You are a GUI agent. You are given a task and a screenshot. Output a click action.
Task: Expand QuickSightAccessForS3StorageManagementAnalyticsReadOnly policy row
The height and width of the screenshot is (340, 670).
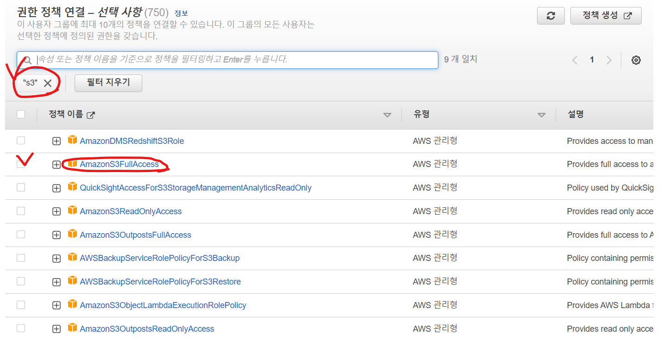point(57,188)
